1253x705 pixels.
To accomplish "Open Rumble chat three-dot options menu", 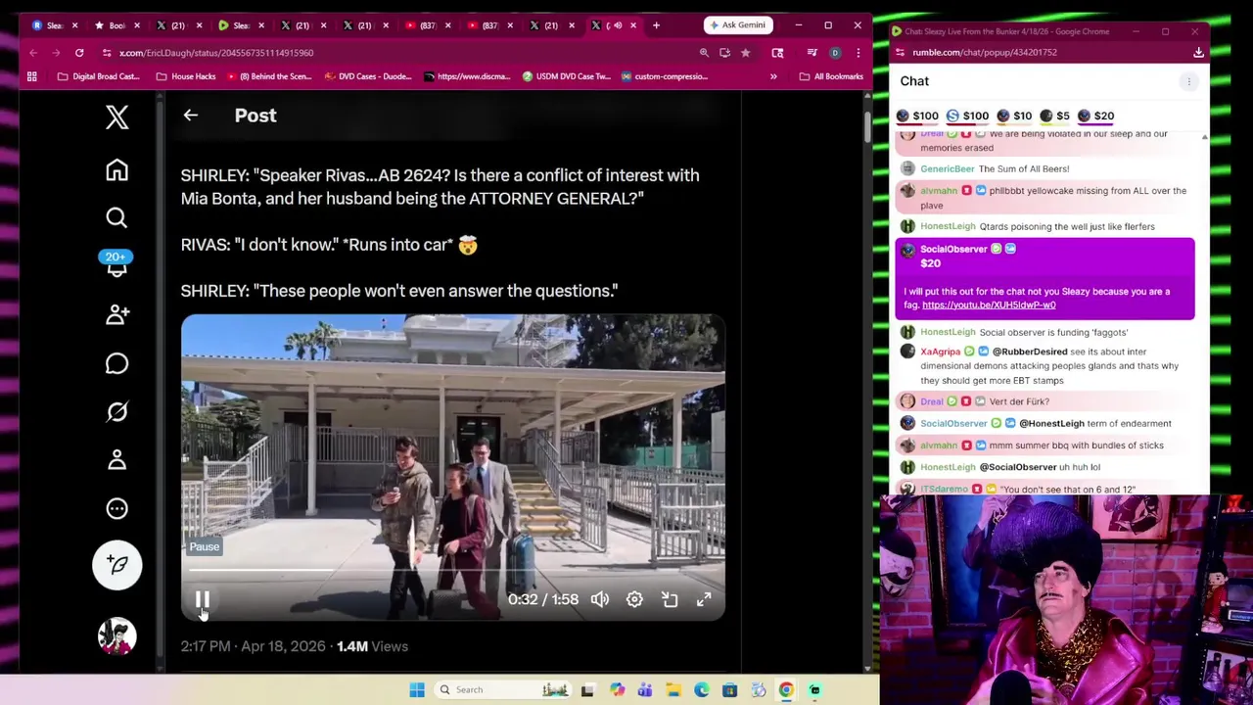I will click(x=1188, y=82).
